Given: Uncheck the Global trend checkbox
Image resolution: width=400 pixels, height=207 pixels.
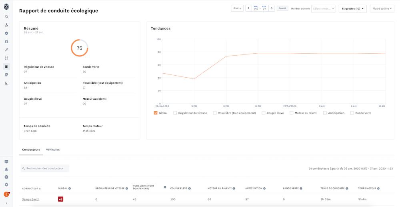Looking at the screenshot, I should (156, 113).
